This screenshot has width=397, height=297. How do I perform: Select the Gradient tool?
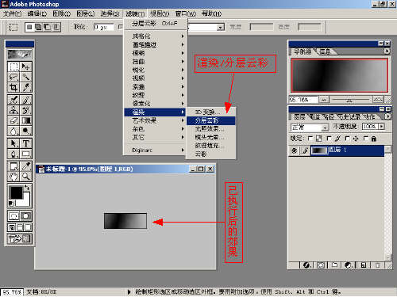[26, 121]
